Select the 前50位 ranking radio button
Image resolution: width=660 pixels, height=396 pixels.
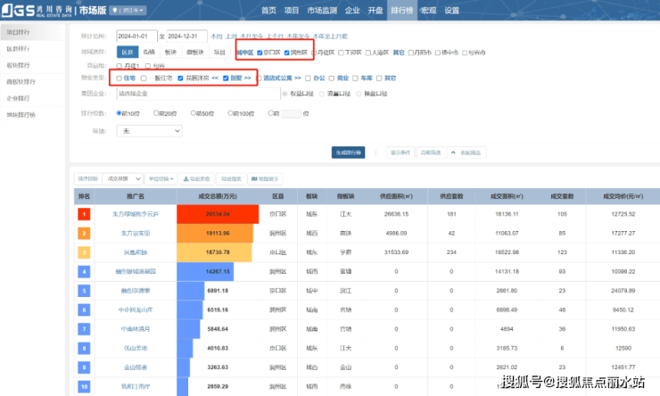(193, 113)
